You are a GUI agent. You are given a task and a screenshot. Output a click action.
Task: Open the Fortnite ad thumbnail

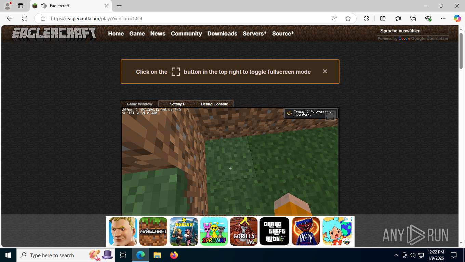[123, 231]
